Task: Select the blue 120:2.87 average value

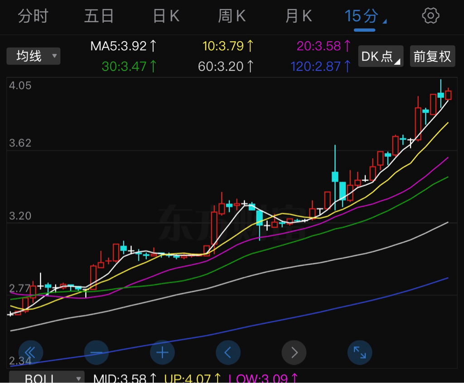Action: point(321,67)
